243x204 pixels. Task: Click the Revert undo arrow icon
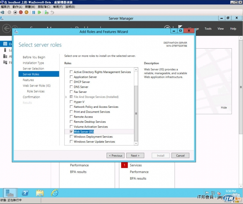pos(52,12)
